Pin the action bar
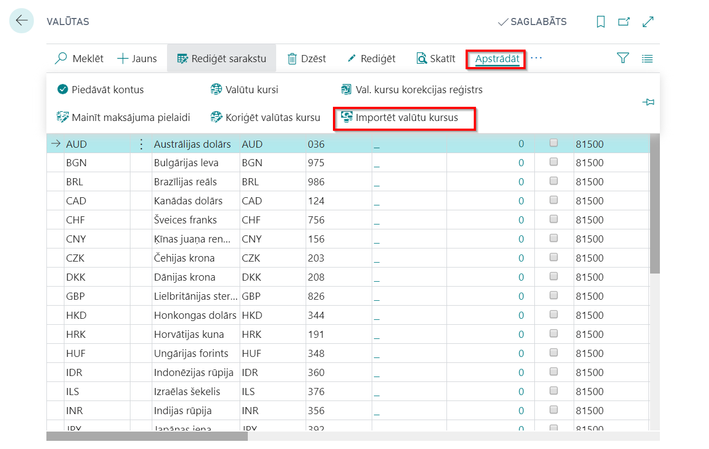Viewport: 709px width, 449px height. [x=648, y=102]
